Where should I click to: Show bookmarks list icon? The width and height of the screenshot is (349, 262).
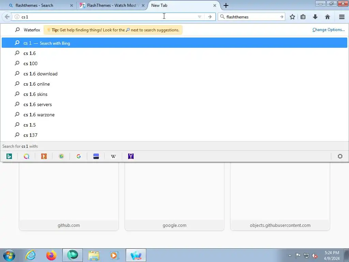pyautogui.click(x=303, y=17)
